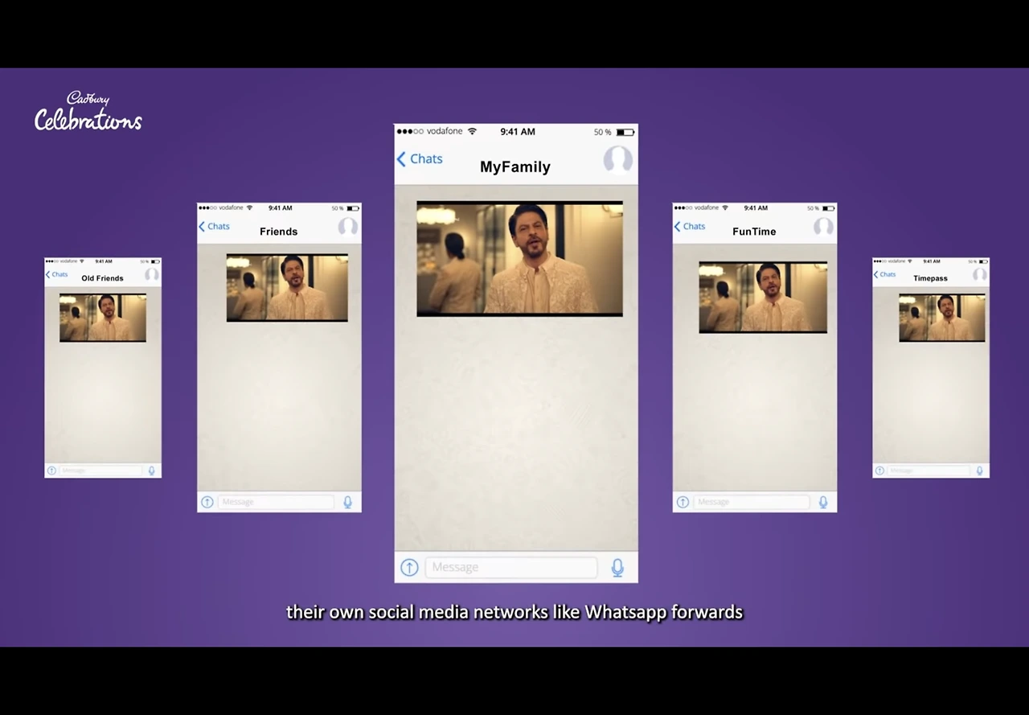
Task: Select the Friends chat title
Action: pyautogui.click(x=279, y=232)
